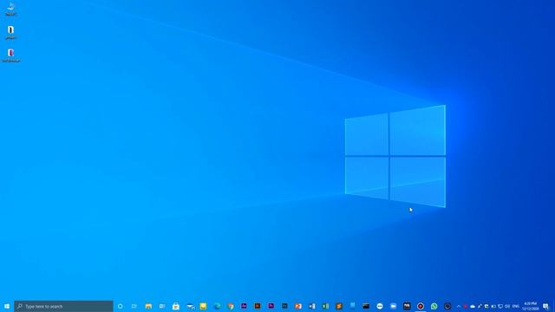Click the ENG language indicator

tap(516, 306)
